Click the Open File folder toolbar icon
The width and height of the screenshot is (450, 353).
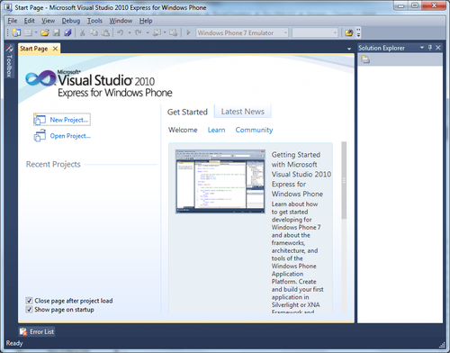pyautogui.click(x=45, y=32)
